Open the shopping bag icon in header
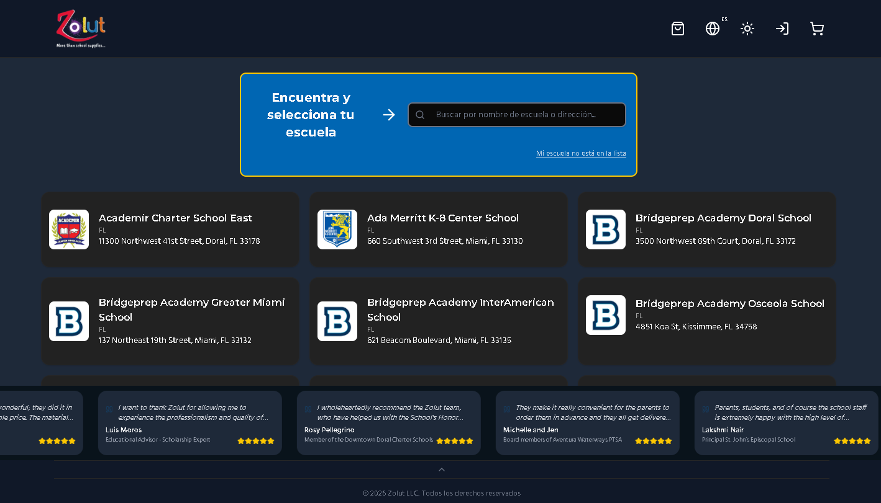The height and width of the screenshot is (503, 881). tap(678, 29)
